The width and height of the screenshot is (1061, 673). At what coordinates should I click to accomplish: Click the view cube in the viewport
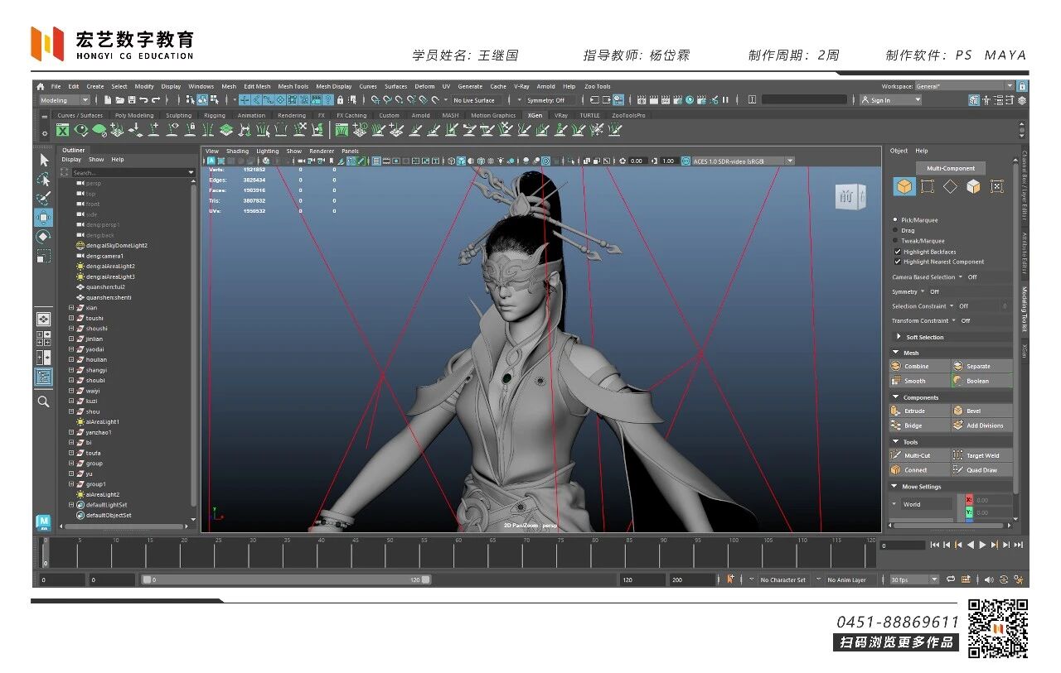point(850,197)
